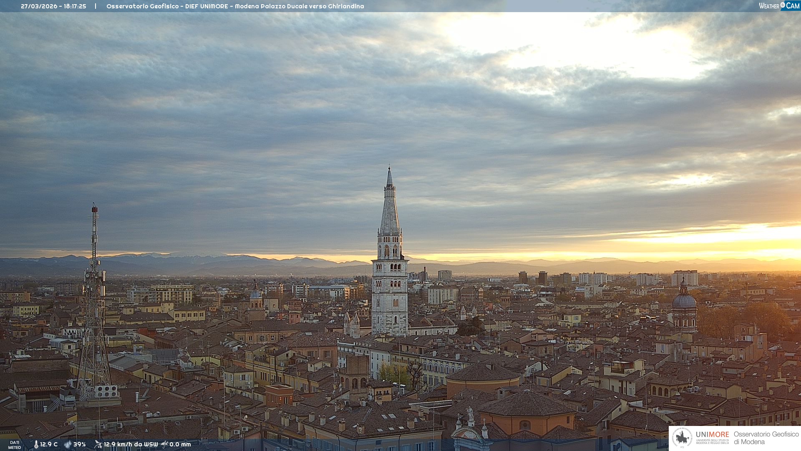Click the UNIMORE university seal emblem

tap(682, 438)
